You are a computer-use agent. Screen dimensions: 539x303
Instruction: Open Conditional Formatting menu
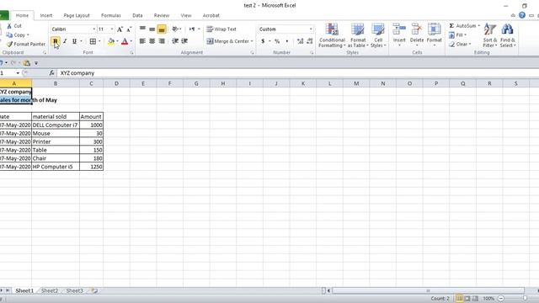(x=332, y=35)
